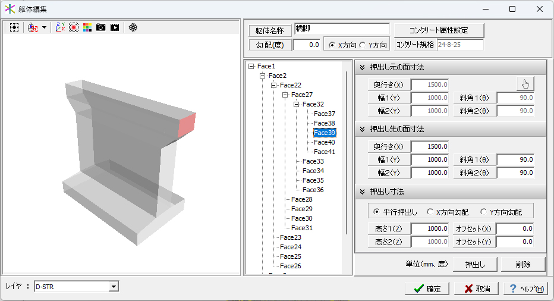Select 平行押出し radio option
The height and width of the screenshot is (301, 554).
coord(376,212)
